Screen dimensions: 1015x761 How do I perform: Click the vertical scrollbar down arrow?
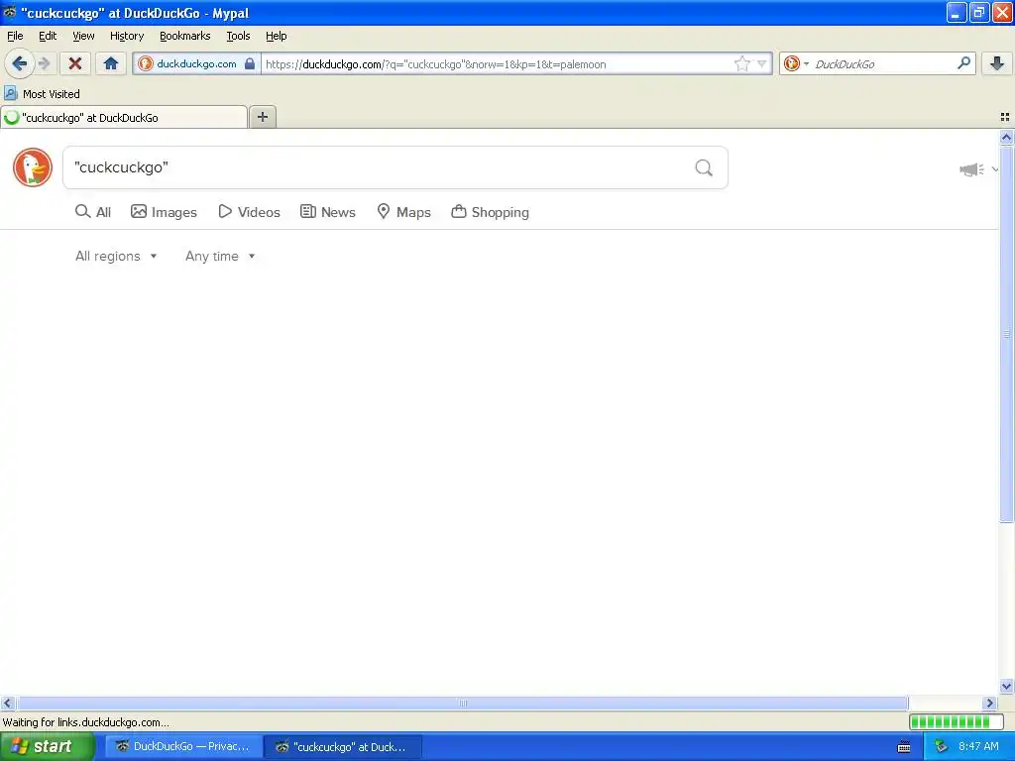[x=1006, y=686]
